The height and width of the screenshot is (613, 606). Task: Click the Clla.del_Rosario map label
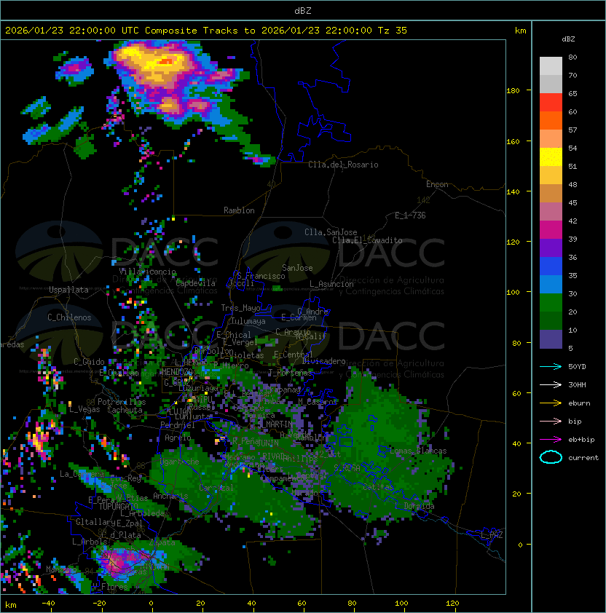coord(343,165)
